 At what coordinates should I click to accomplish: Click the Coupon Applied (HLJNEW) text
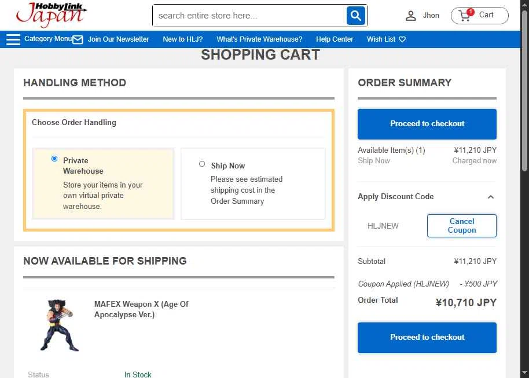[403, 284]
